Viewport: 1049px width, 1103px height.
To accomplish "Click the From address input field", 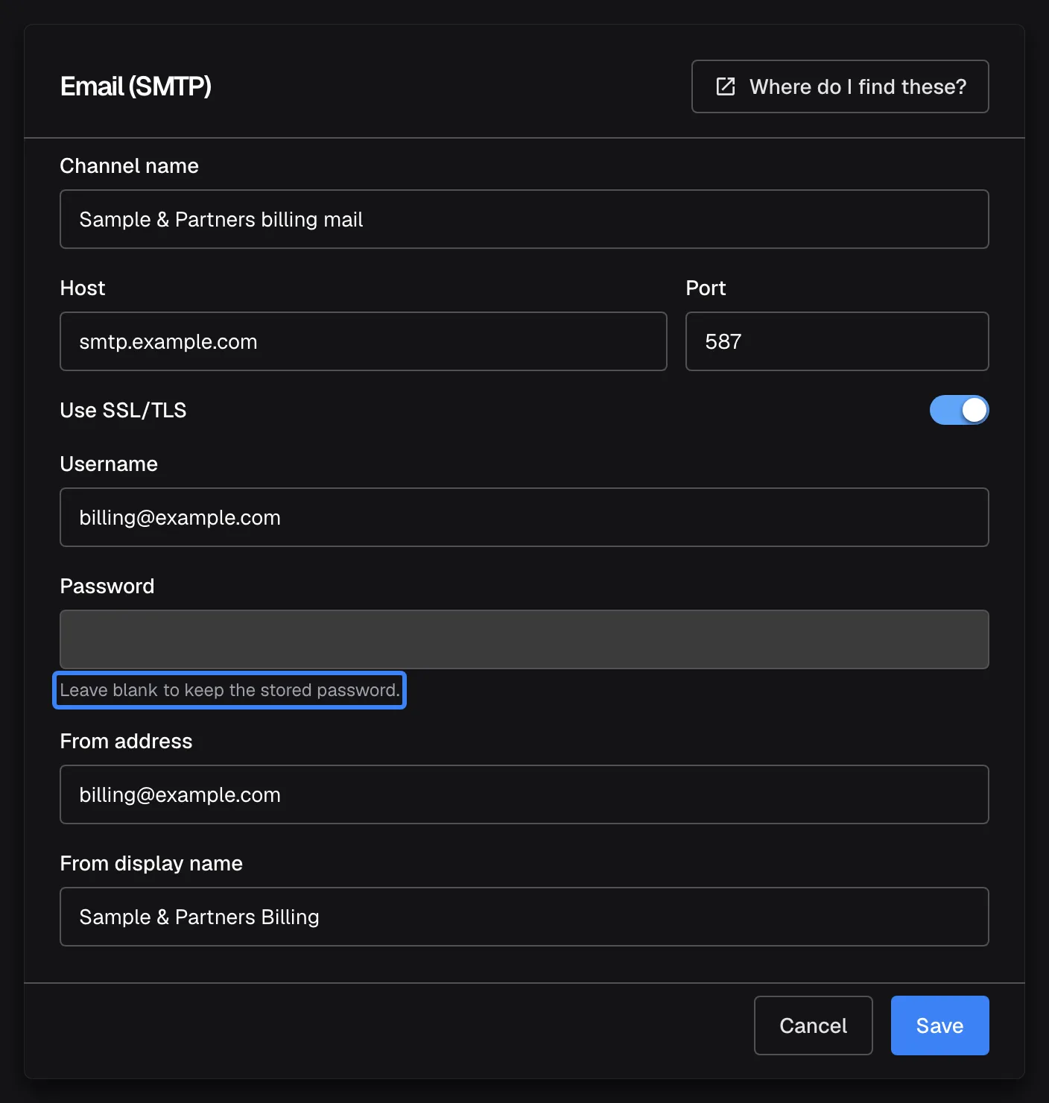I will pos(524,794).
